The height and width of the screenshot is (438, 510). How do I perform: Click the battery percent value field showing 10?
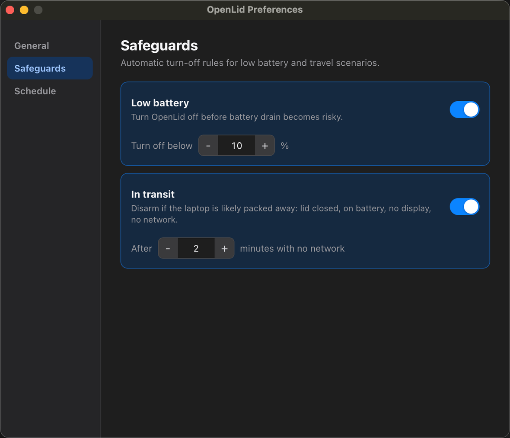[236, 145]
